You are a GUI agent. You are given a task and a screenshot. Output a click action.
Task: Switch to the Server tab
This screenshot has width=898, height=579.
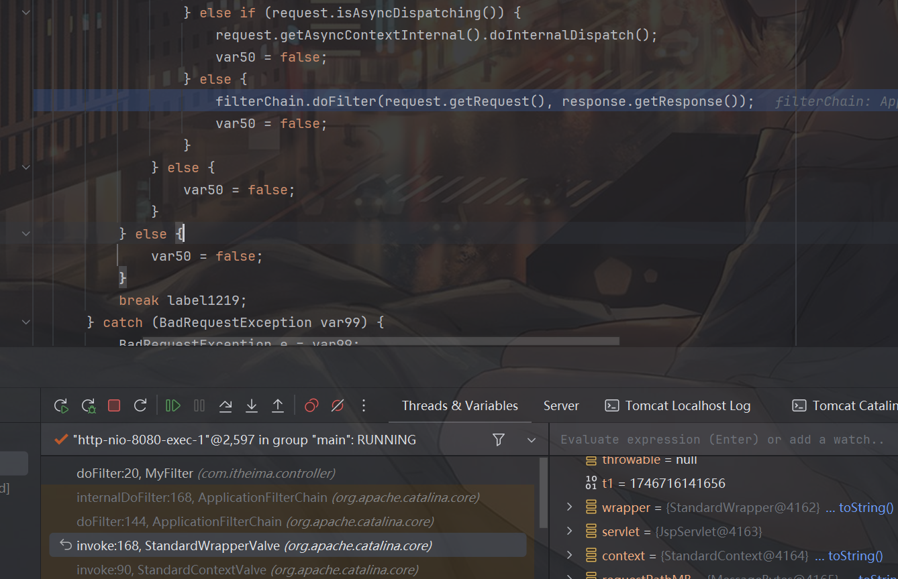coord(561,405)
